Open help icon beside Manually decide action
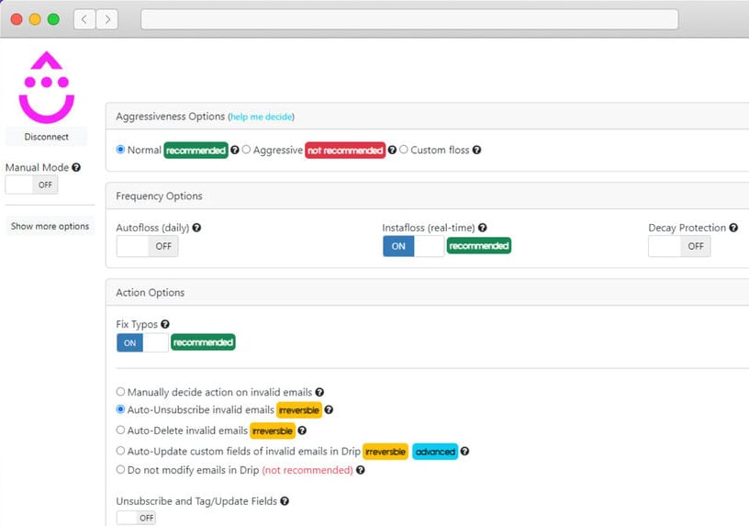The width and height of the screenshot is (749, 526). [x=319, y=392]
